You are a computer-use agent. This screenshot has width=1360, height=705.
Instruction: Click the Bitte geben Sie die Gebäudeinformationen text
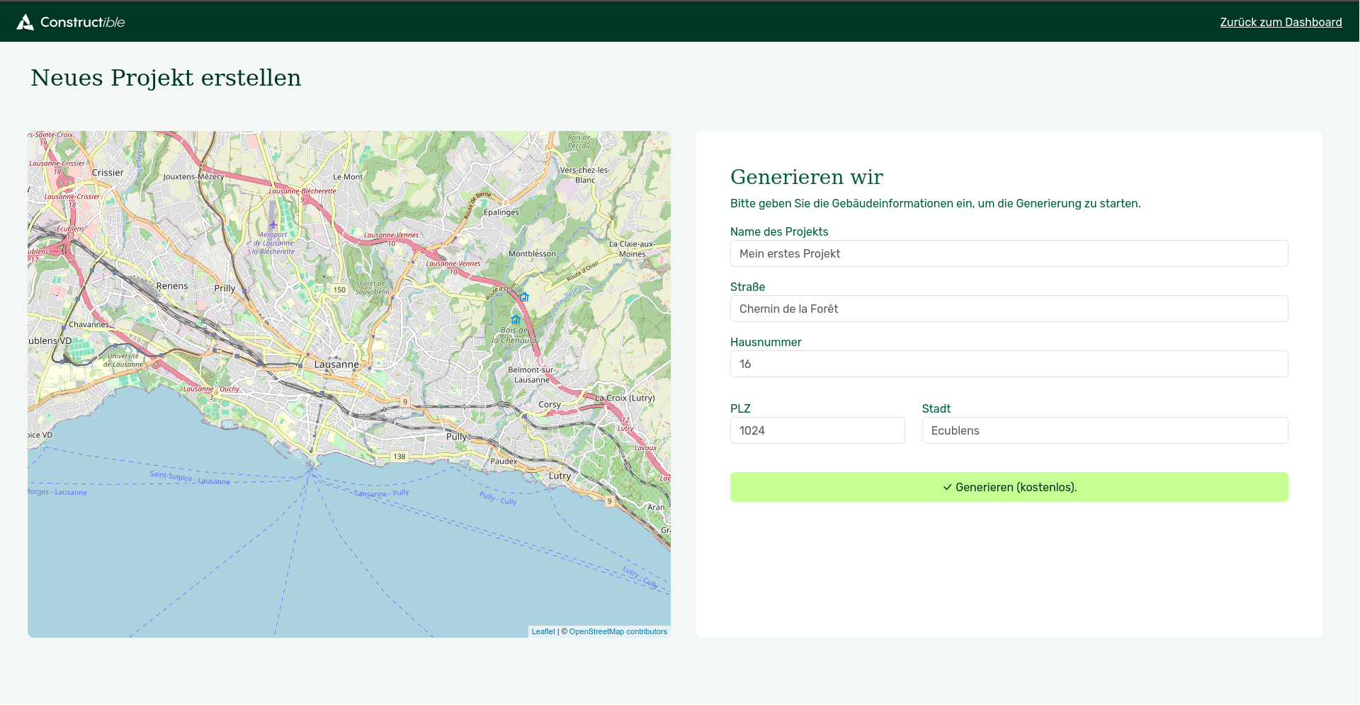pos(935,203)
